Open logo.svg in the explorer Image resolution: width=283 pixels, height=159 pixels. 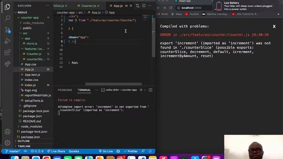coord(31,90)
